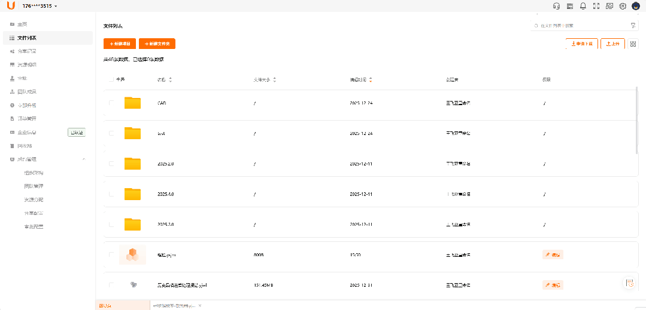The height and width of the screenshot is (310, 646).
Task: Click the notification bell icon
Action: click(x=583, y=6)
